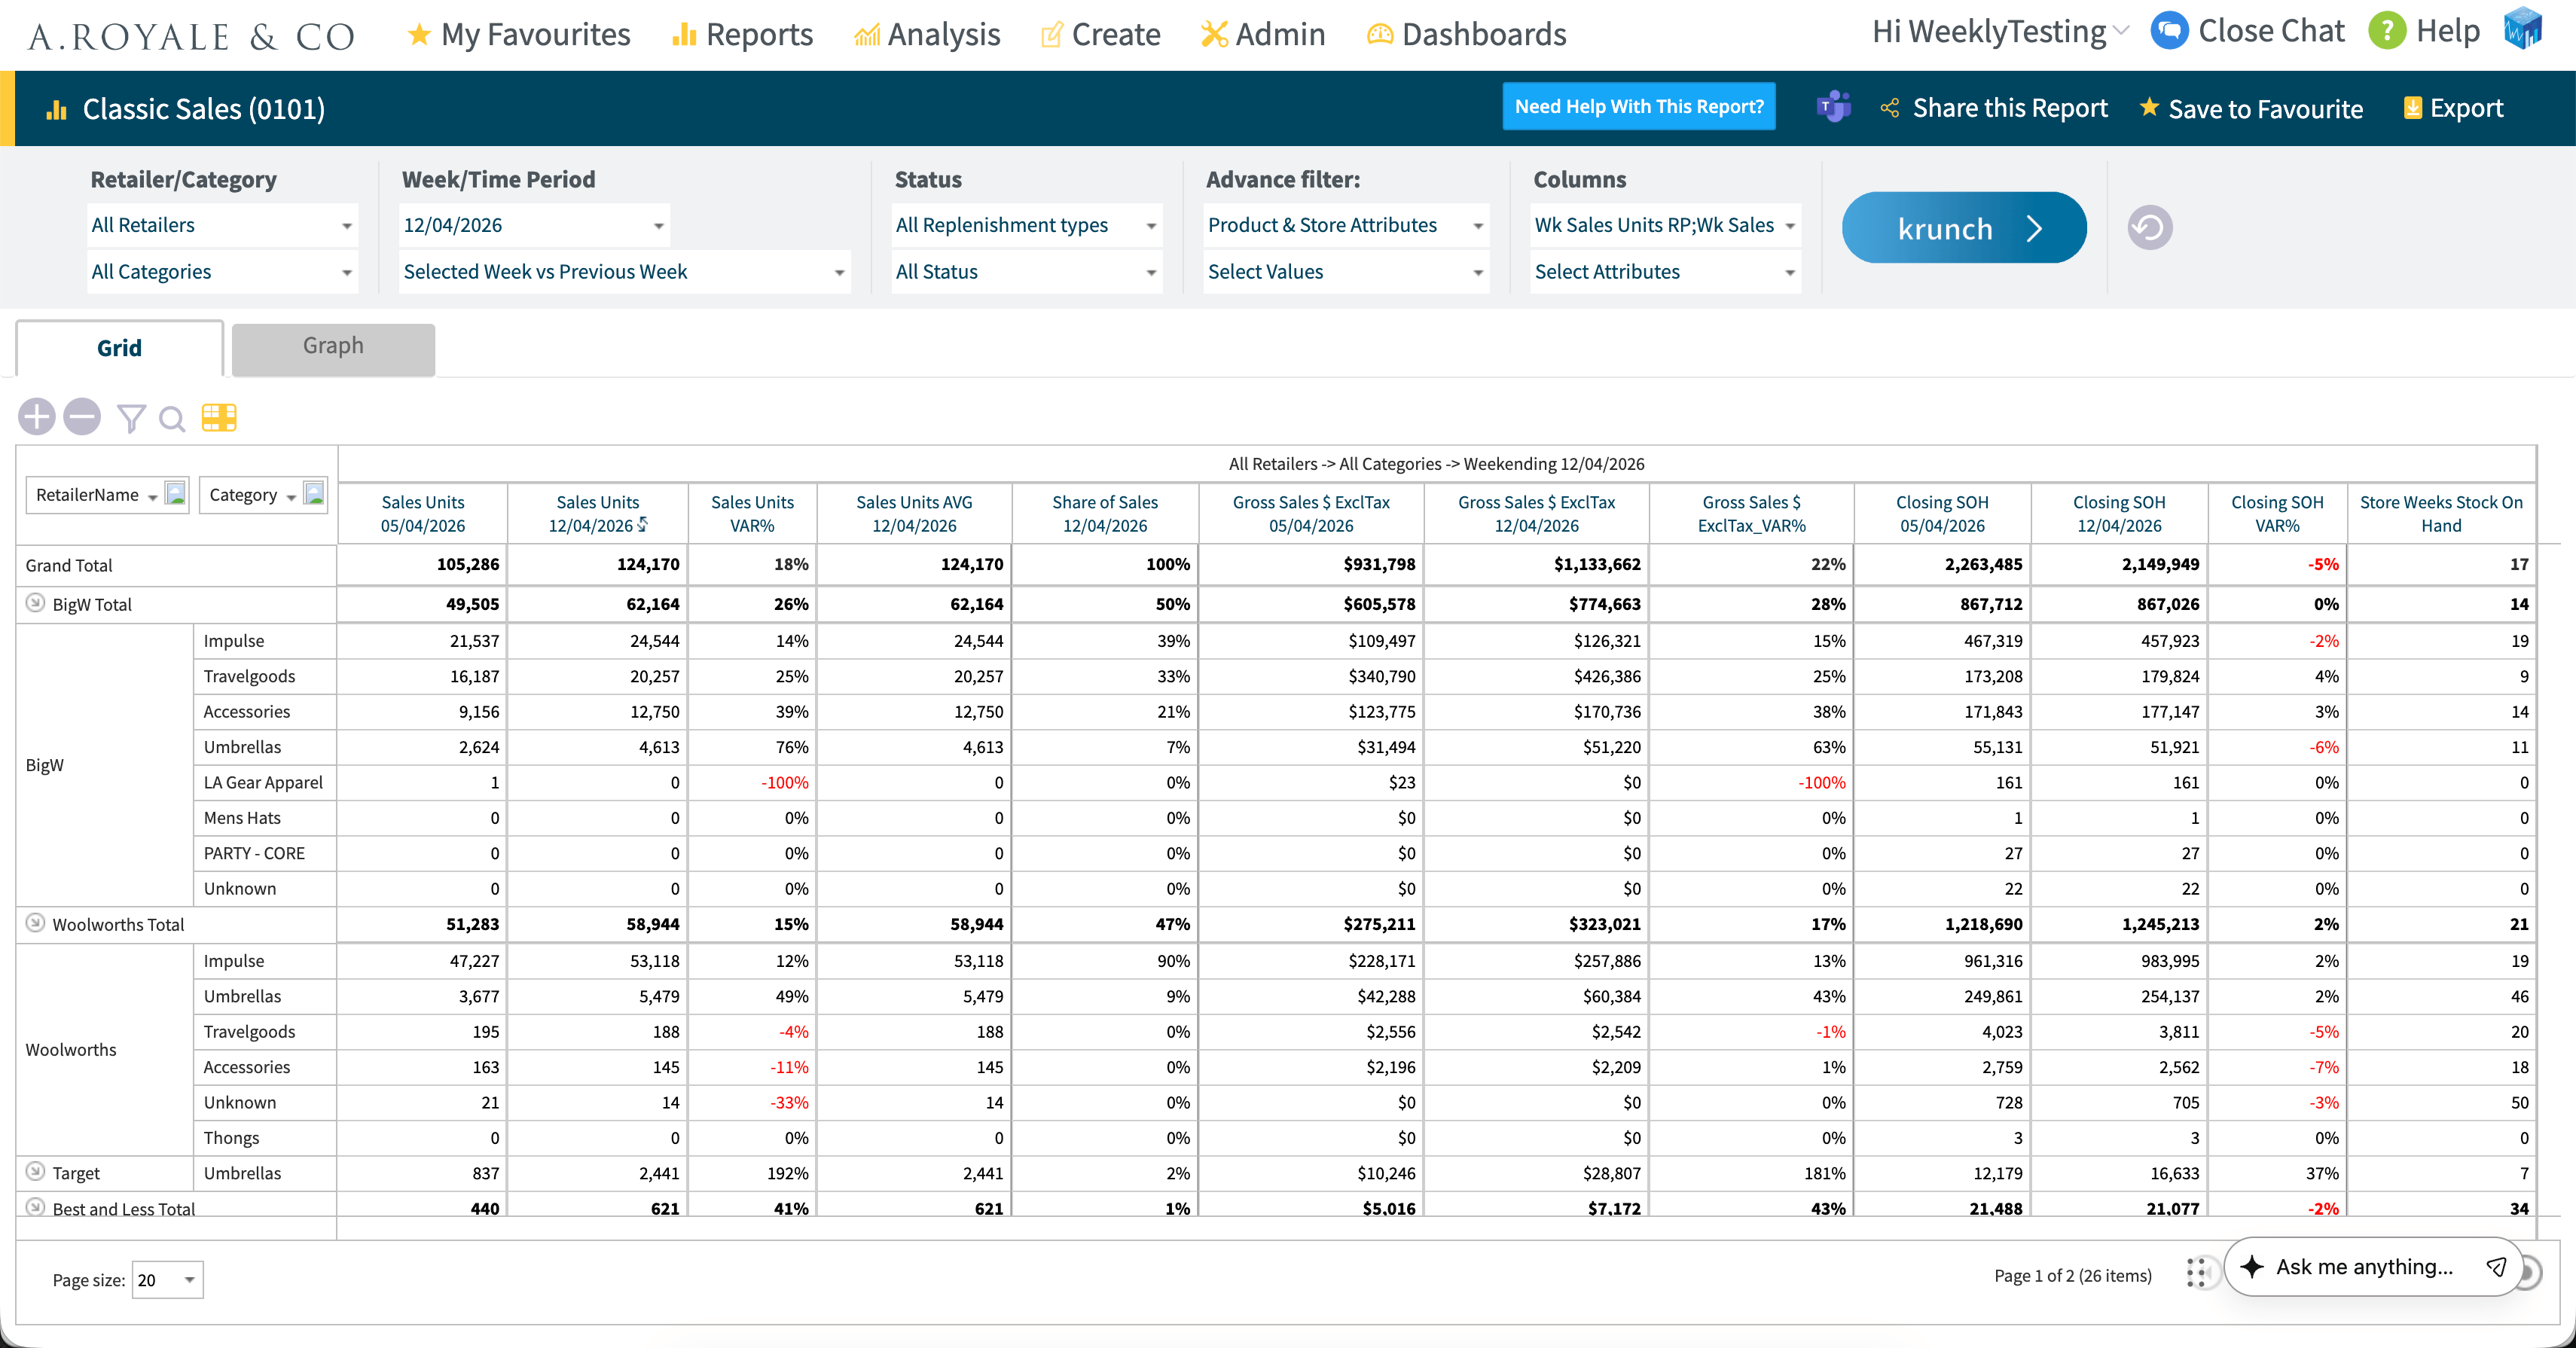Switch to the Graph tab
The height and width of the screenshot is (1348, 2576).
[x=333, y=347]
